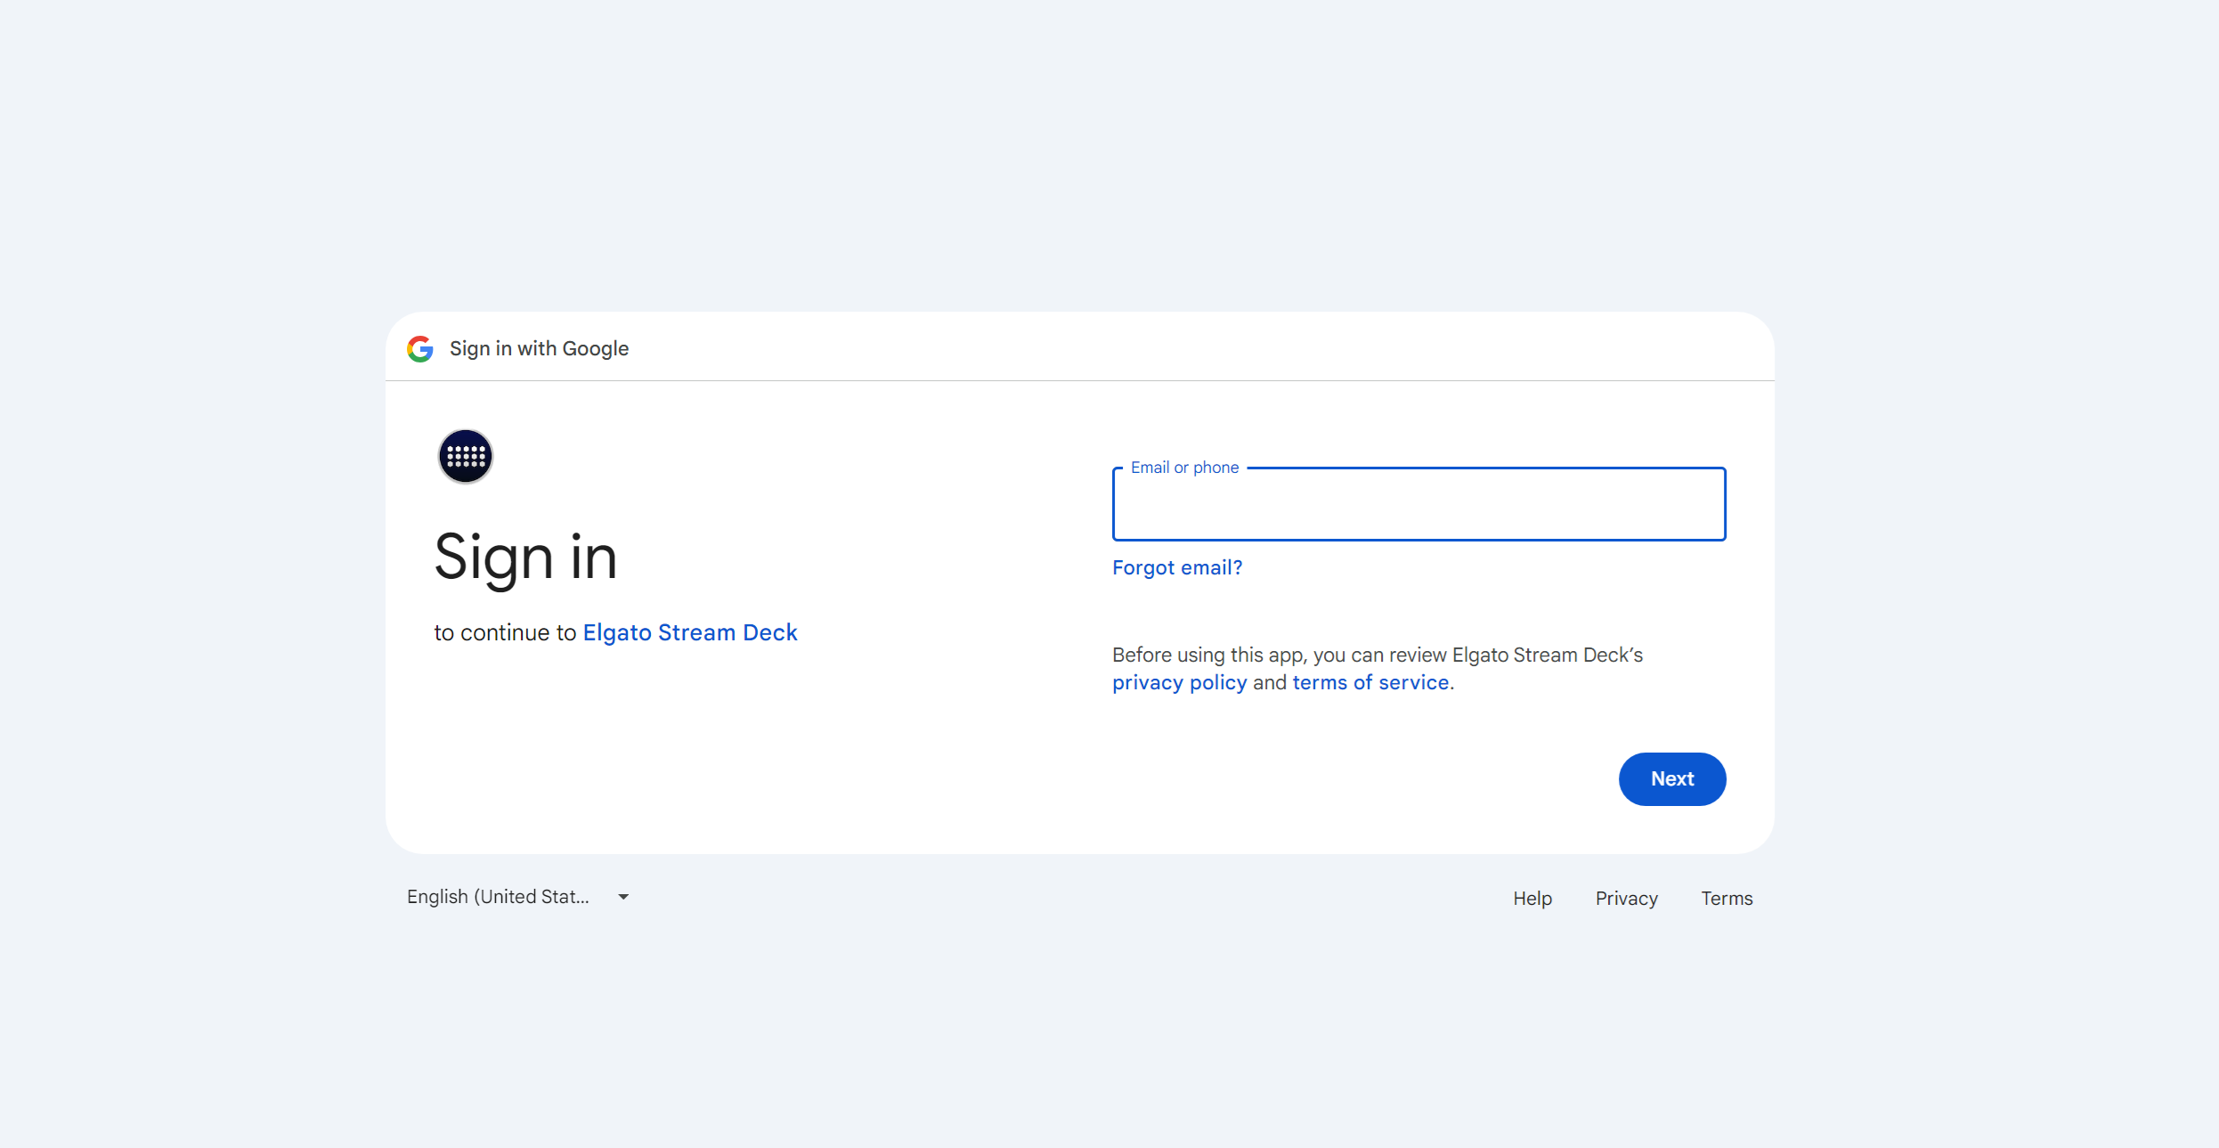The width and height of the screenshot is (2219, 1148).
Task: Click the 'to continue to' text
Action: tap(506, 632)
